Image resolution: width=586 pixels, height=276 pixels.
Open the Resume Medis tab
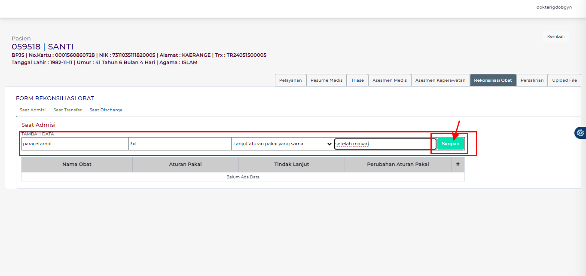(x=327, y=80)
